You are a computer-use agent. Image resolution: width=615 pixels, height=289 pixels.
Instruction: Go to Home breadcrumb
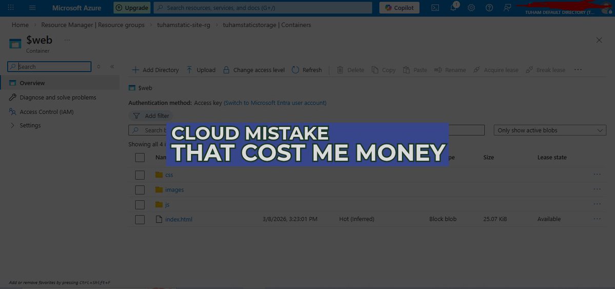[x=20, y=25]
